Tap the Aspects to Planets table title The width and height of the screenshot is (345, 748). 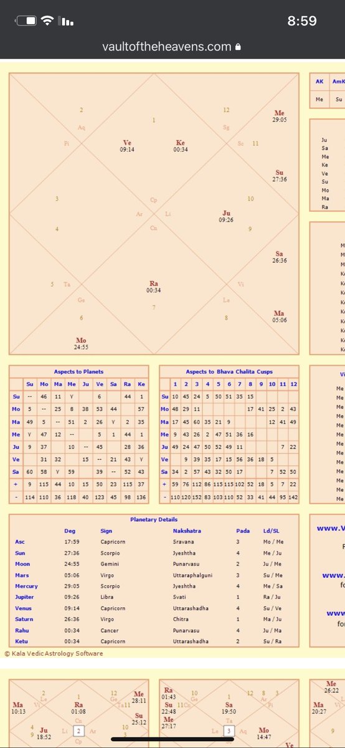click(x=79, y=372)
